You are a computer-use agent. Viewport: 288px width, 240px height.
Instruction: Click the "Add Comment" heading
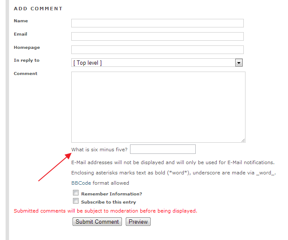click(x=38, y=9)
